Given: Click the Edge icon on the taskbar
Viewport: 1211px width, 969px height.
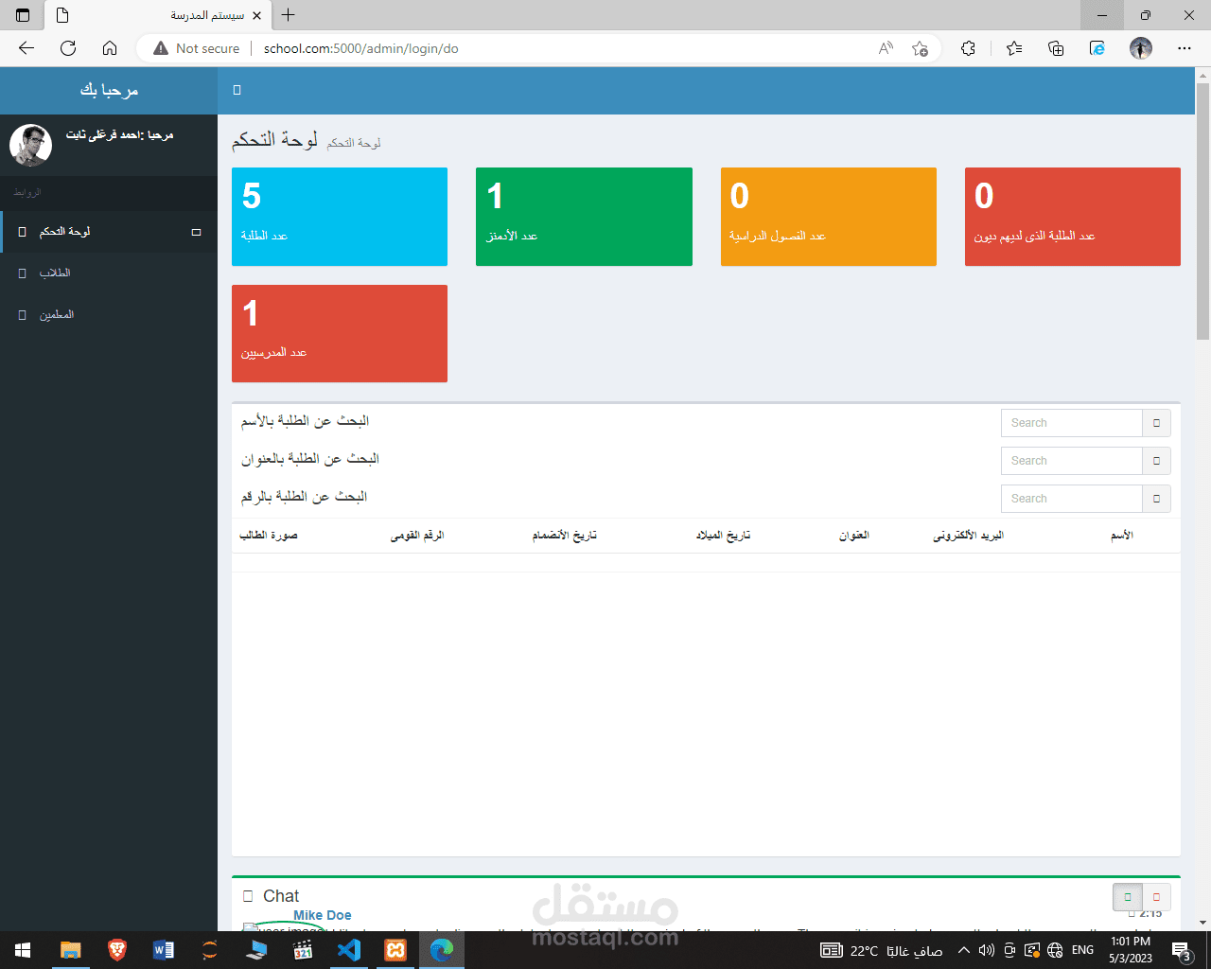Looking at the screenshot, I should click(442, 950).
